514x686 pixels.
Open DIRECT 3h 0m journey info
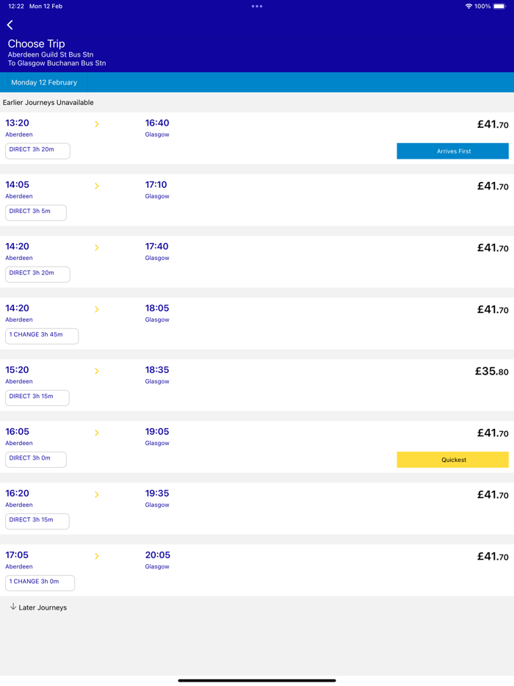37,458
